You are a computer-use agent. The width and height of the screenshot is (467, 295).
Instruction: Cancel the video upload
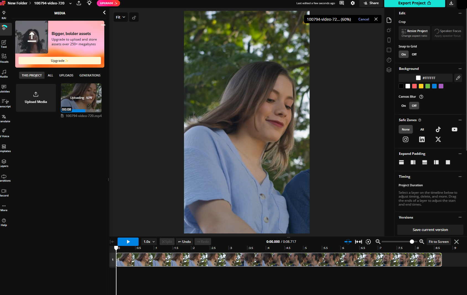click(364, 19)
